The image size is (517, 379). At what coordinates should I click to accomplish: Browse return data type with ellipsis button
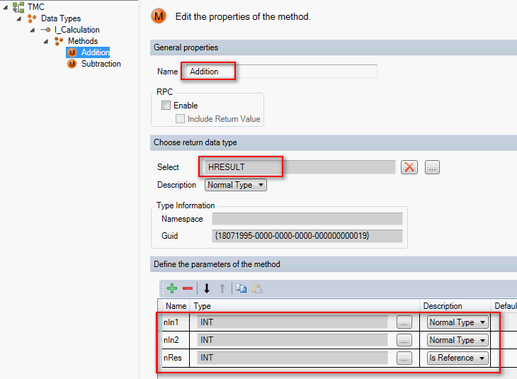click(x=432, y=167)
